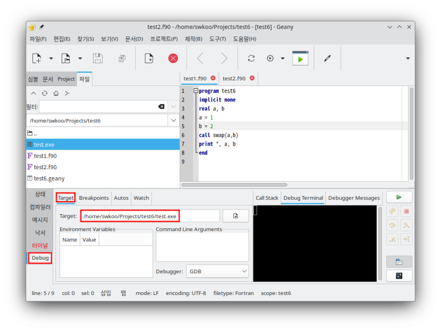Click the debug step into icon
Image resolution: width=441 pixels, height=332 pixels.
coord(406,225)
